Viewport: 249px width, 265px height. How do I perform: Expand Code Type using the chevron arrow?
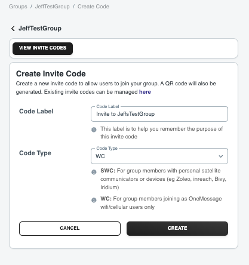[220, 156]
